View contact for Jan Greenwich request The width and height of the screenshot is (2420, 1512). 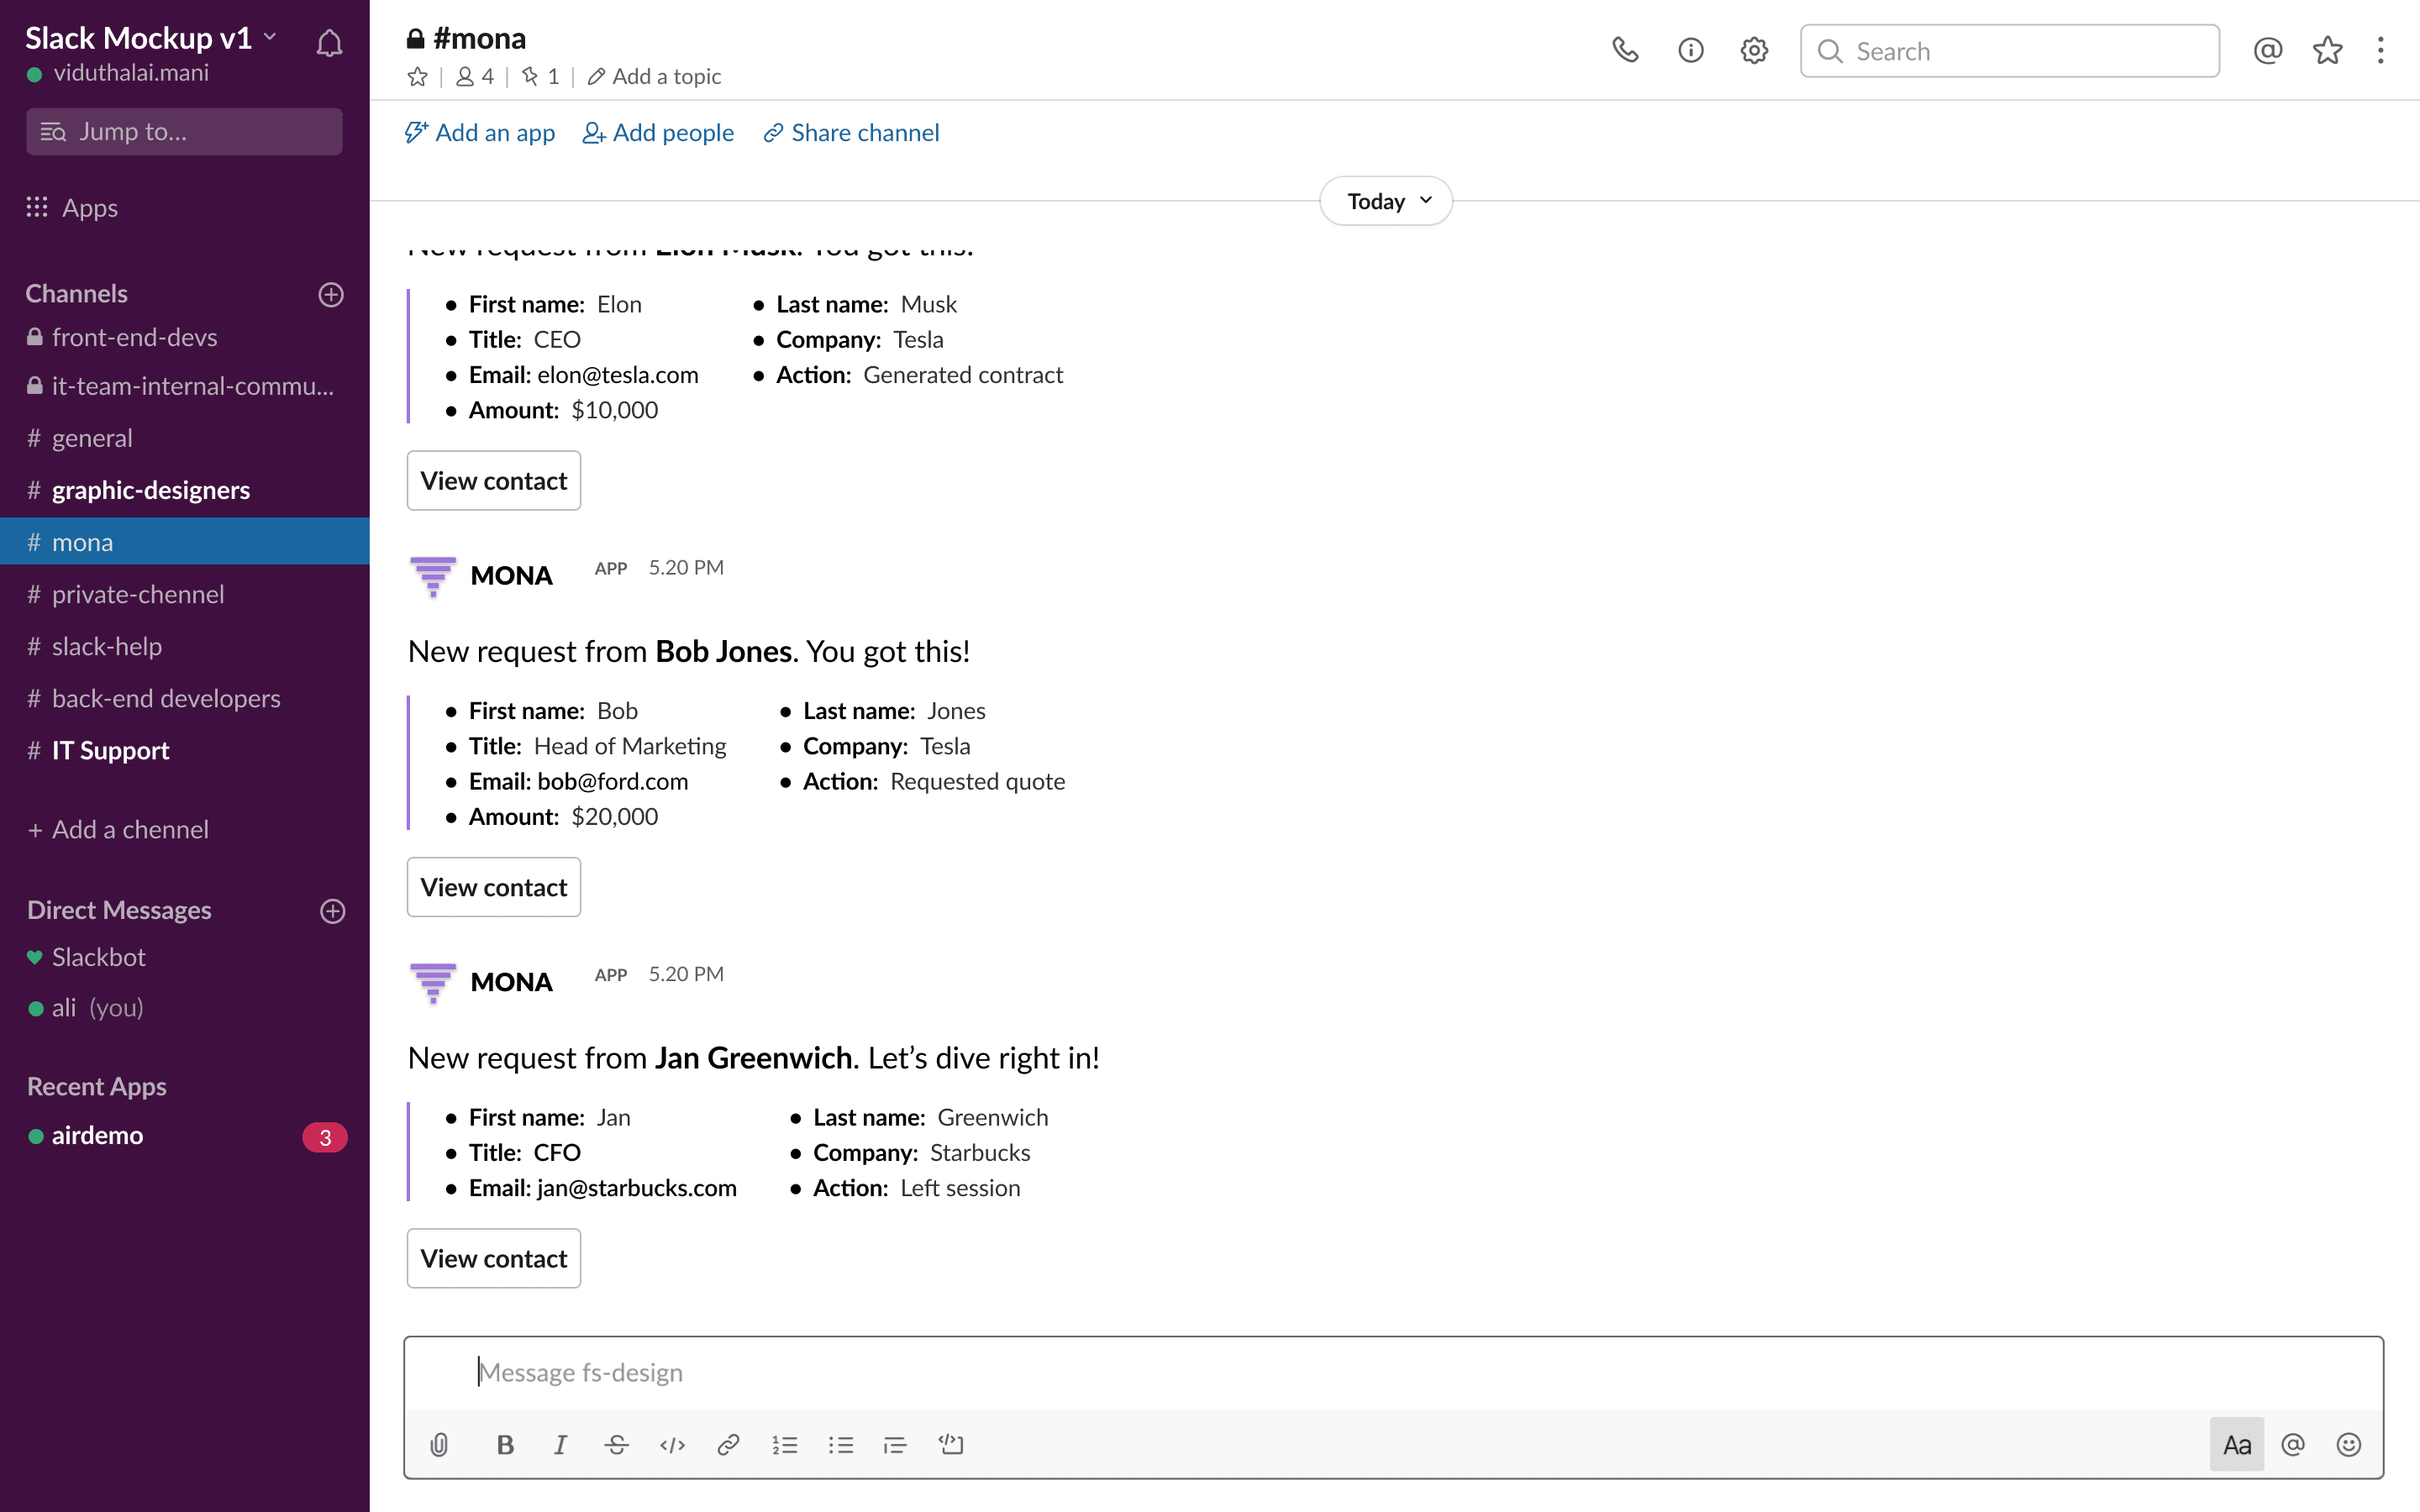point(494,1258)
